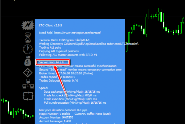This screenshot has height=124, width=185.
Task: Click the 'Full synchronization' speed line
Action: 75,103
